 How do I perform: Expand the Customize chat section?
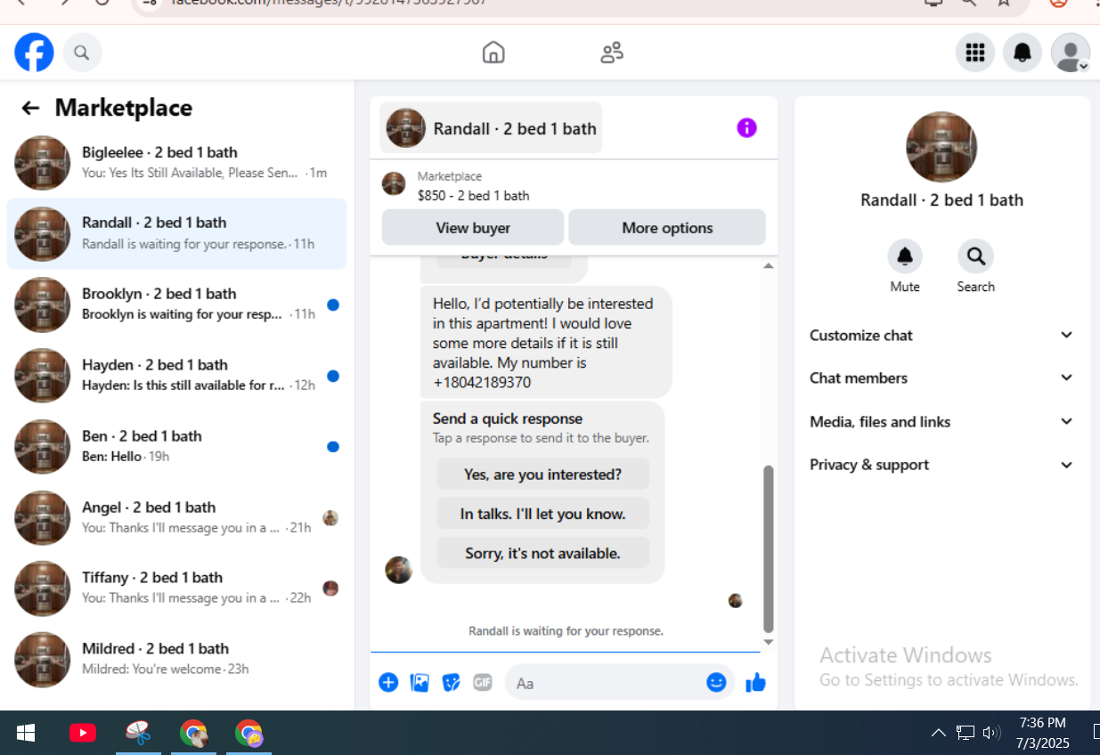pos(941,336)
